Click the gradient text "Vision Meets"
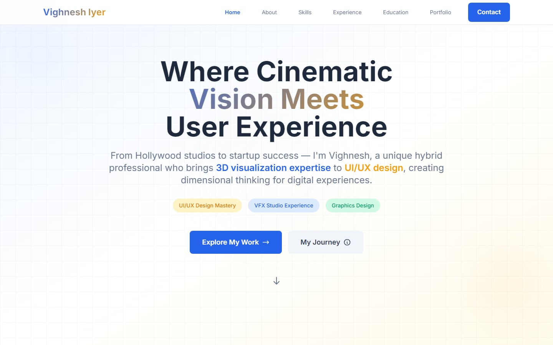553x345 pixels. point(276,99)
